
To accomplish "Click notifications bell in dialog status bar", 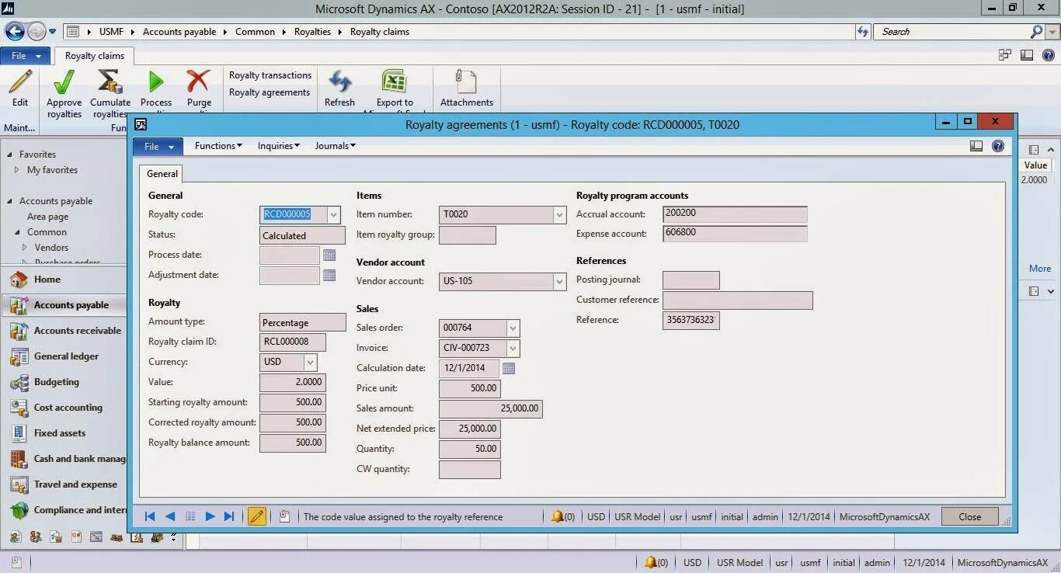I will point(557,516).
